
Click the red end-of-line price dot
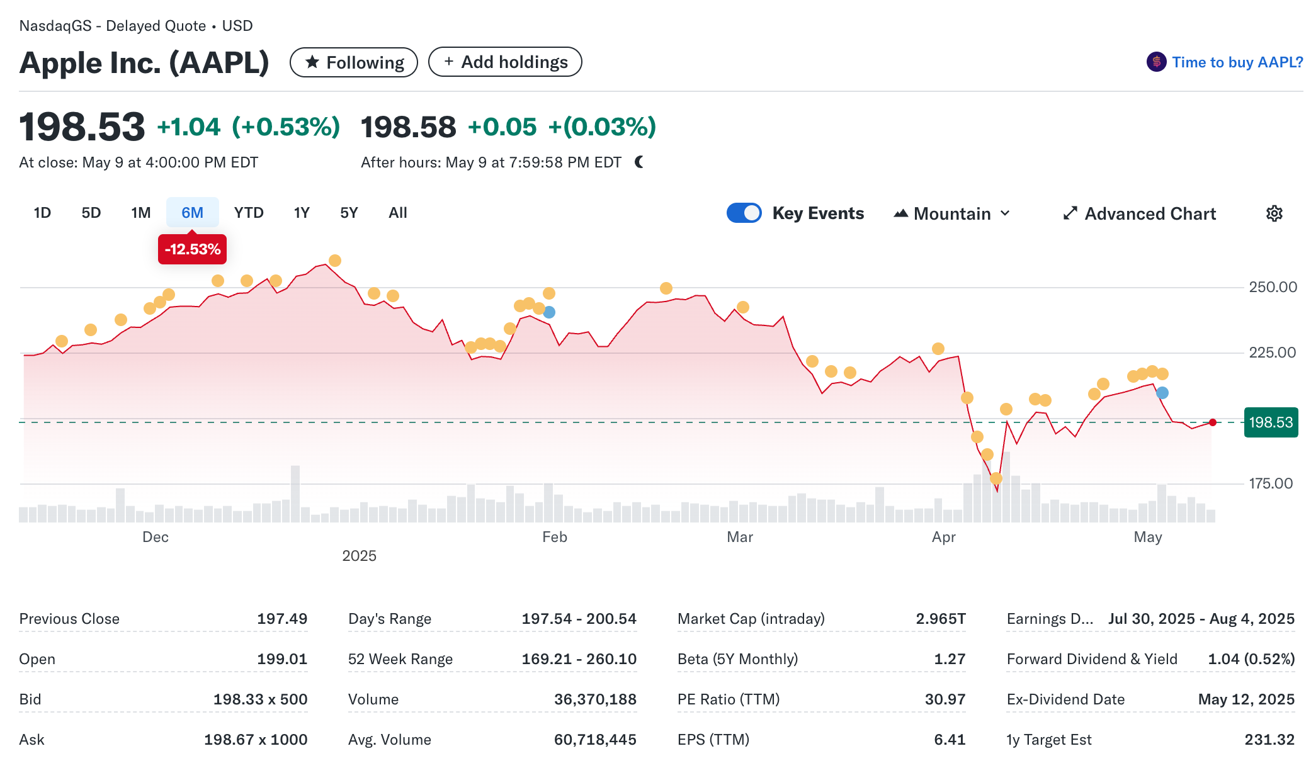click(x=1212, y=422)
